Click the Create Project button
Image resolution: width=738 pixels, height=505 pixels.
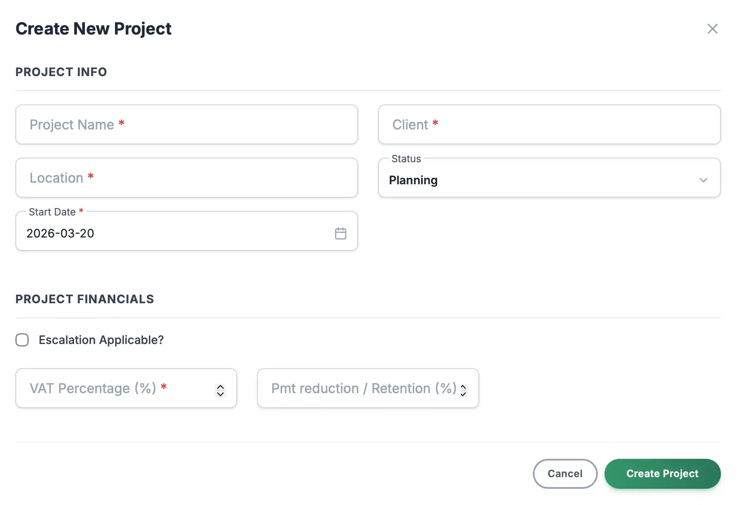tap(662, 473)
